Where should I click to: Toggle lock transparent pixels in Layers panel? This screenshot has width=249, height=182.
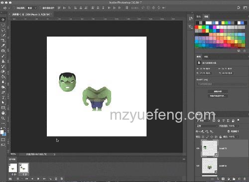tap(203, 137)
